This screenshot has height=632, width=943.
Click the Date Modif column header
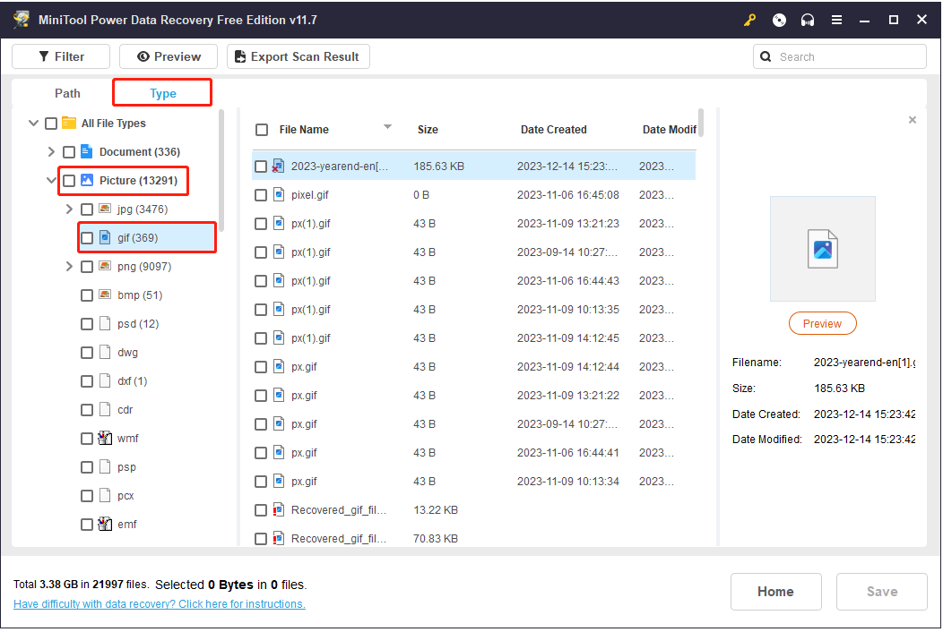[669, 129]
